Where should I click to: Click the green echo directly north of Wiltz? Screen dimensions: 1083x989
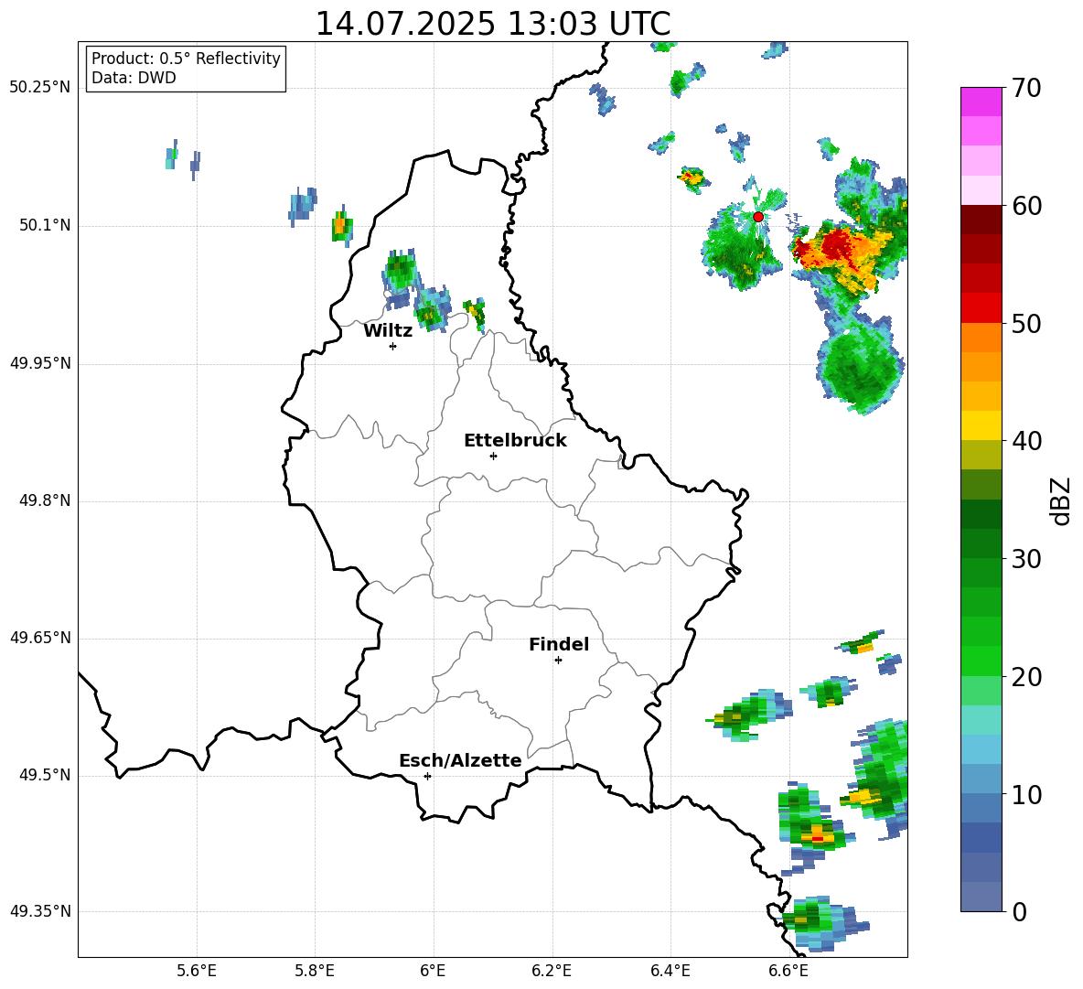[x=399, y=271]
